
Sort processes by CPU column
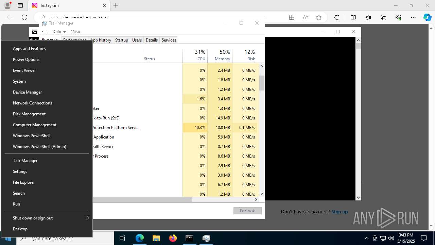tap(195, 56)
